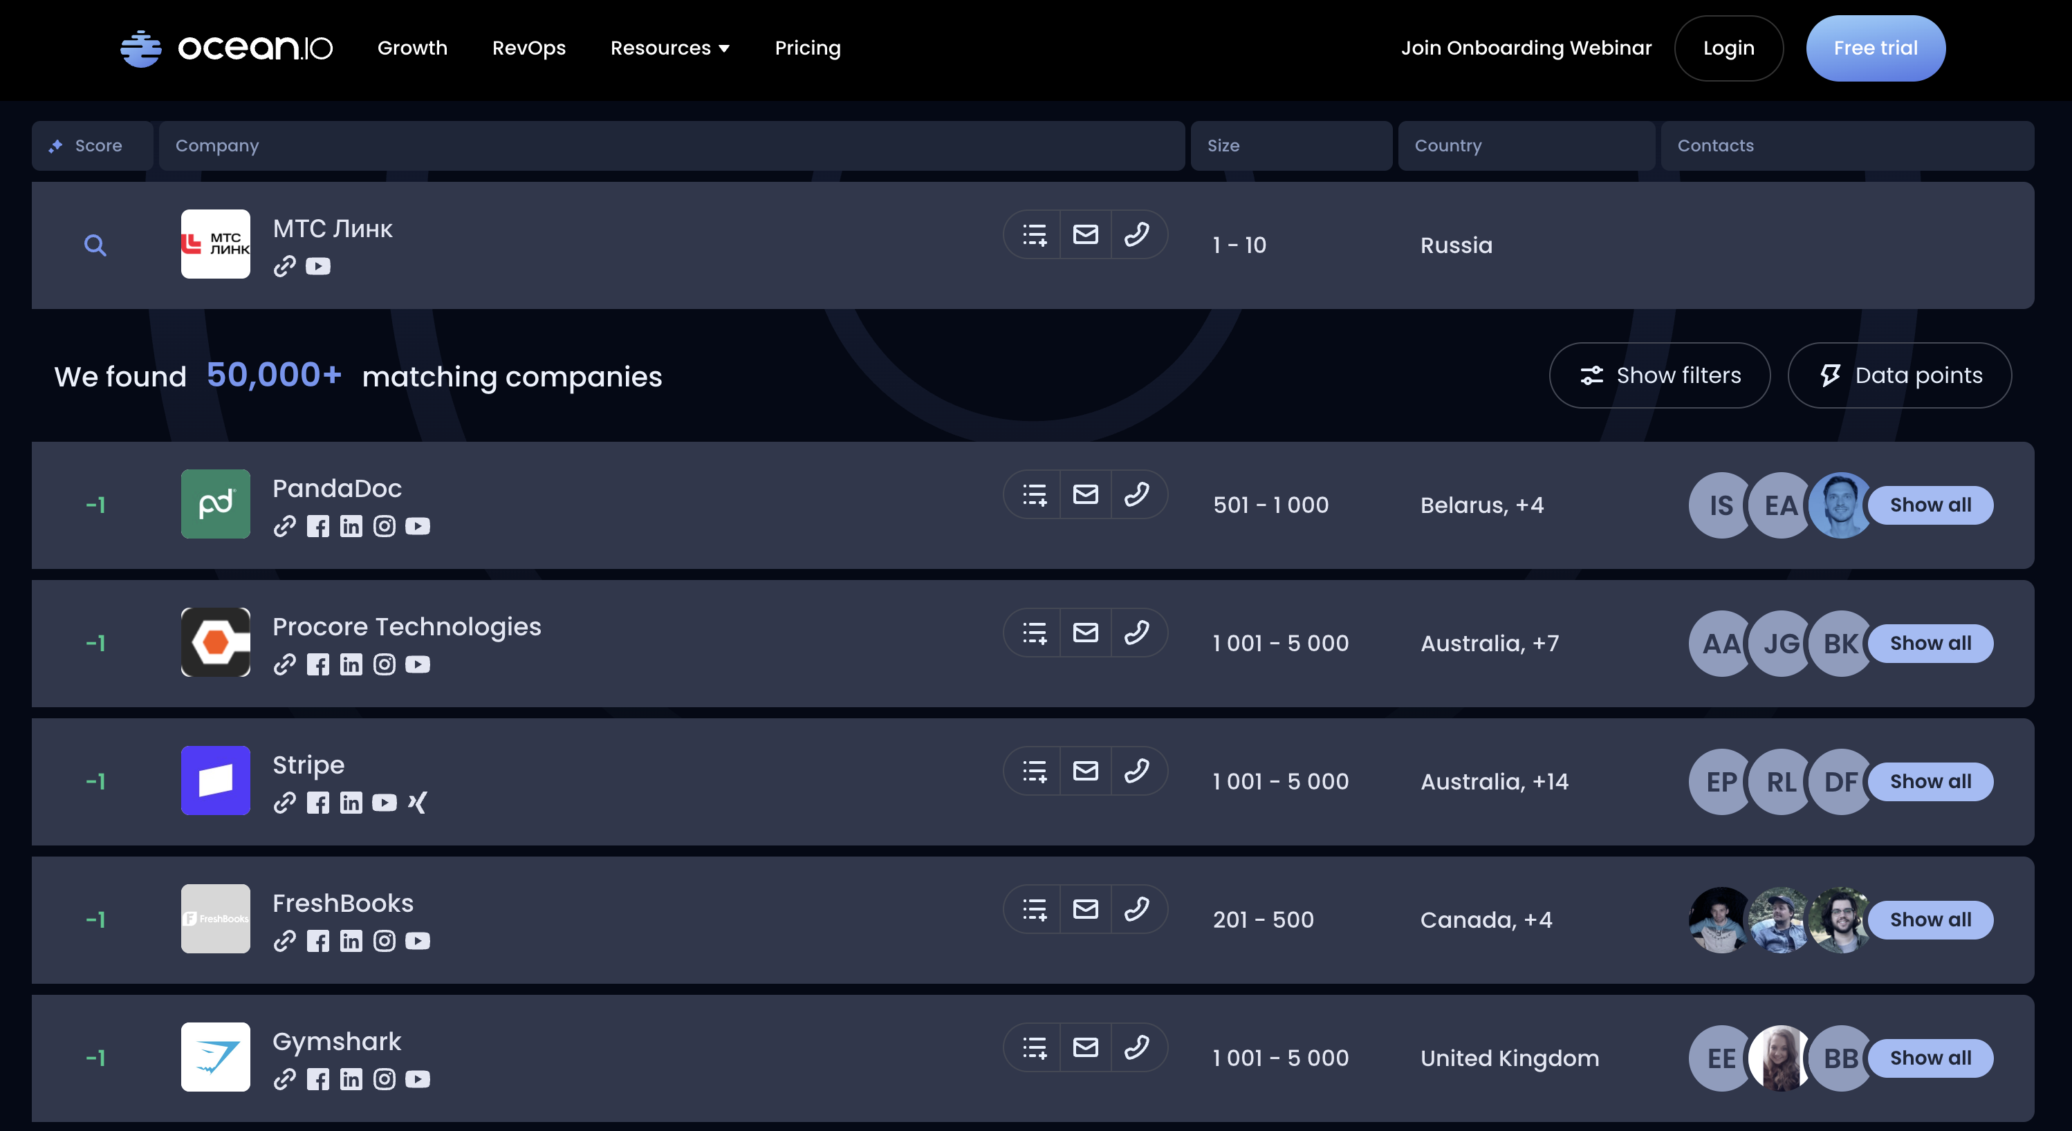Show all contacts for Stripe

click(x=1930, y=781)
